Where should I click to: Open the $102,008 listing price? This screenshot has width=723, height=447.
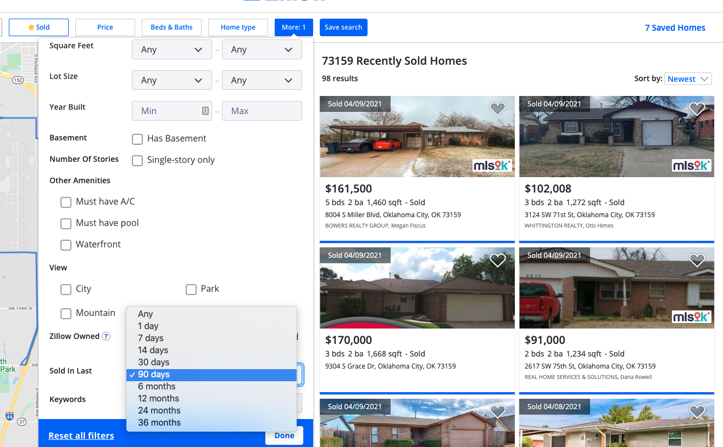tap(548, 189)
